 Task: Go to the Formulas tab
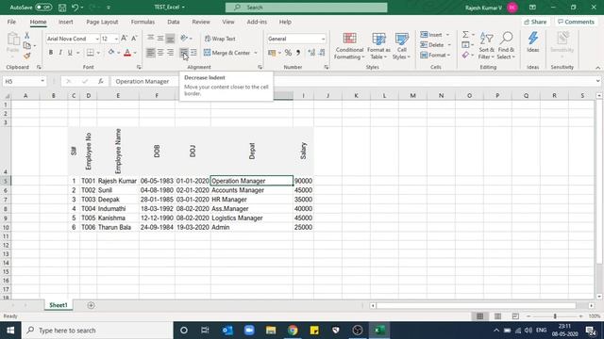[x=143, y=22]
